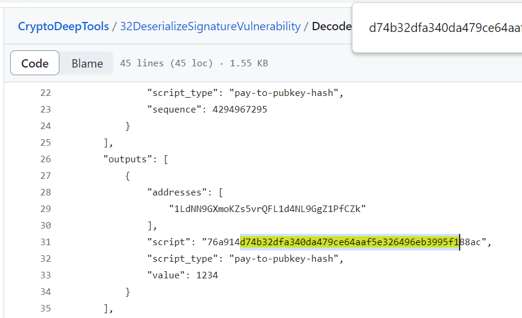This screenshot has height=318, width=522.
Task: Click the value 1234 in code
Action: pyautogui.click(x=207, y=275)
